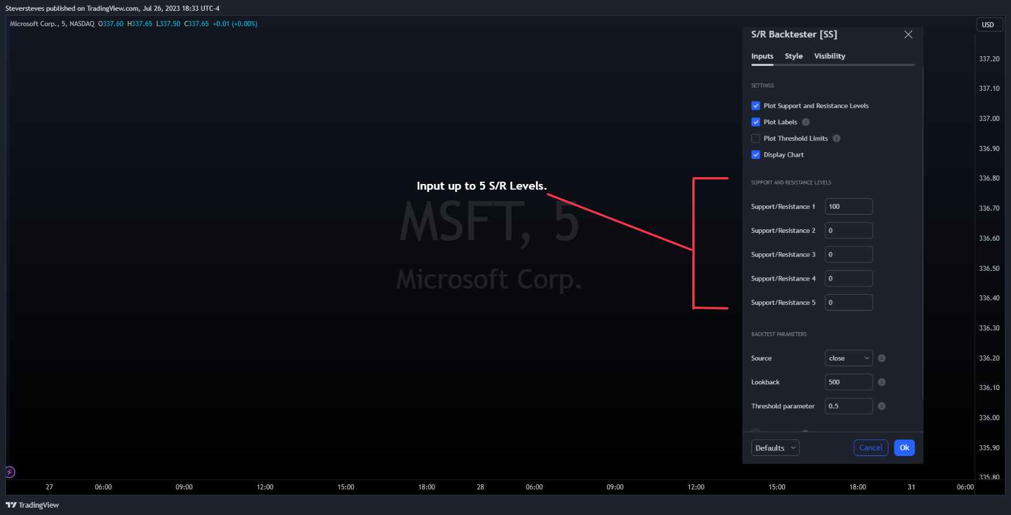This screenshot has height=515, width=1011.
Task: Enable Plot Threshold Limits checkbox
Action: [x=755, y=139]
